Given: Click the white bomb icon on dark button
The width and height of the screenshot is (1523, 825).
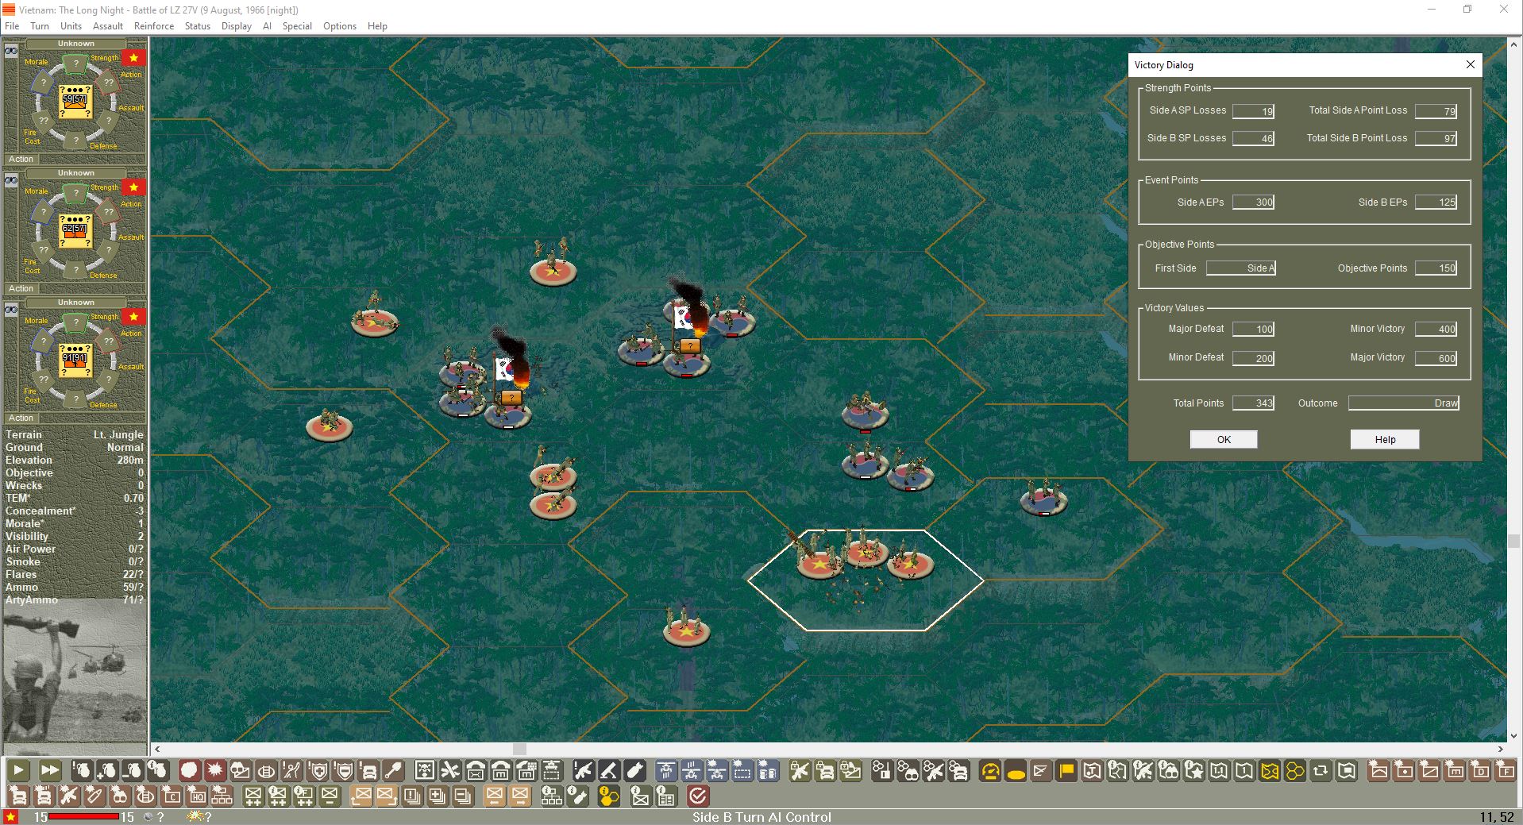Looking at the screenshot, I should [634, 770].
